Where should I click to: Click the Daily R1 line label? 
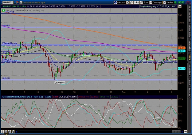[6, 26]
